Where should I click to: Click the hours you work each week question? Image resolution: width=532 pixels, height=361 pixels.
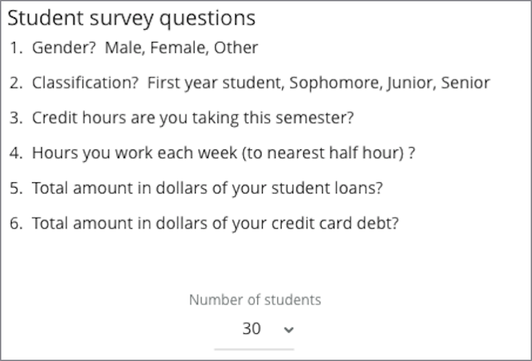tap(223, 153)
